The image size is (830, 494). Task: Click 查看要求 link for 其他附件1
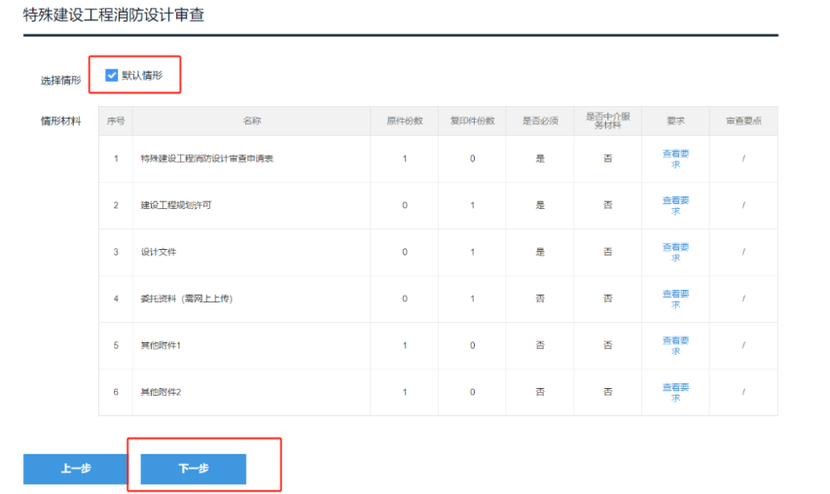(675, 345)
